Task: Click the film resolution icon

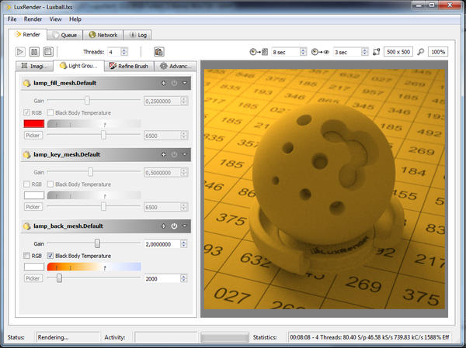Action: (376, 52)
